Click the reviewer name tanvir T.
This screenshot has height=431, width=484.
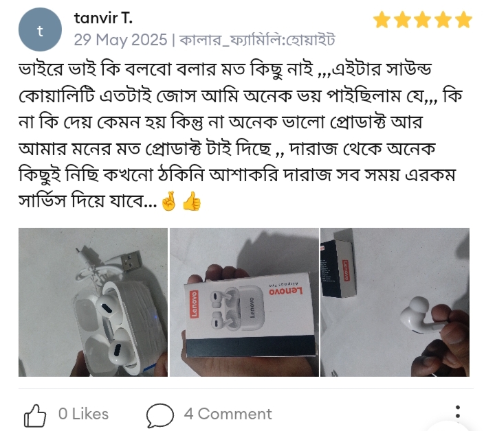[x=103, y=18]
